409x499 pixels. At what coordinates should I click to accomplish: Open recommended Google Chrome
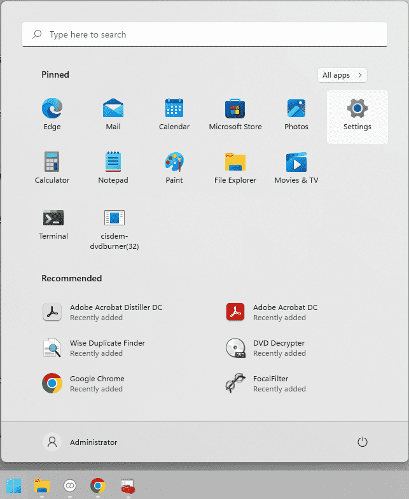83,383
